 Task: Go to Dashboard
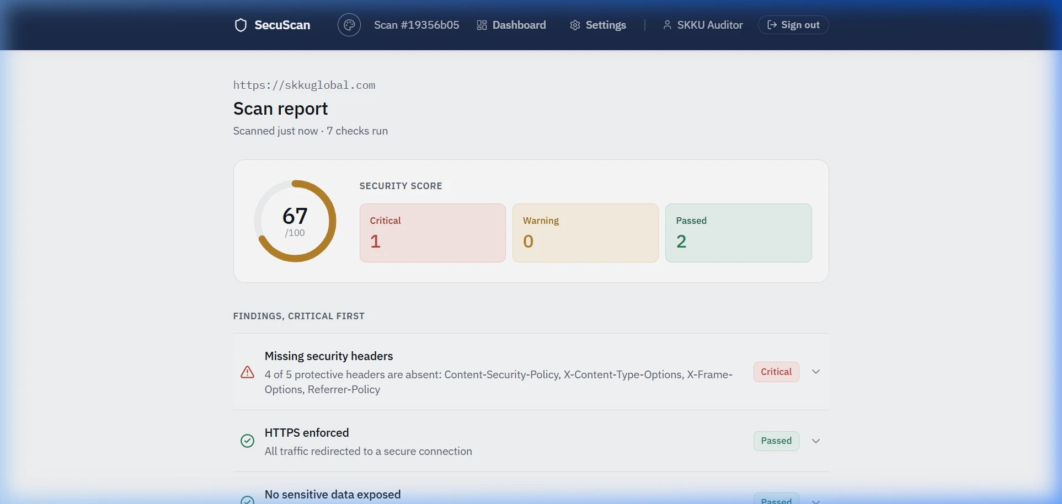pos(511,25)
